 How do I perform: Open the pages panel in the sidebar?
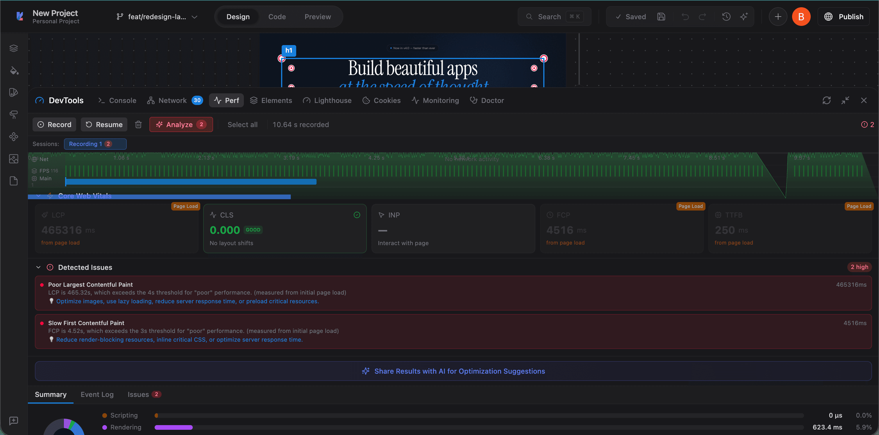coord(14,181)
